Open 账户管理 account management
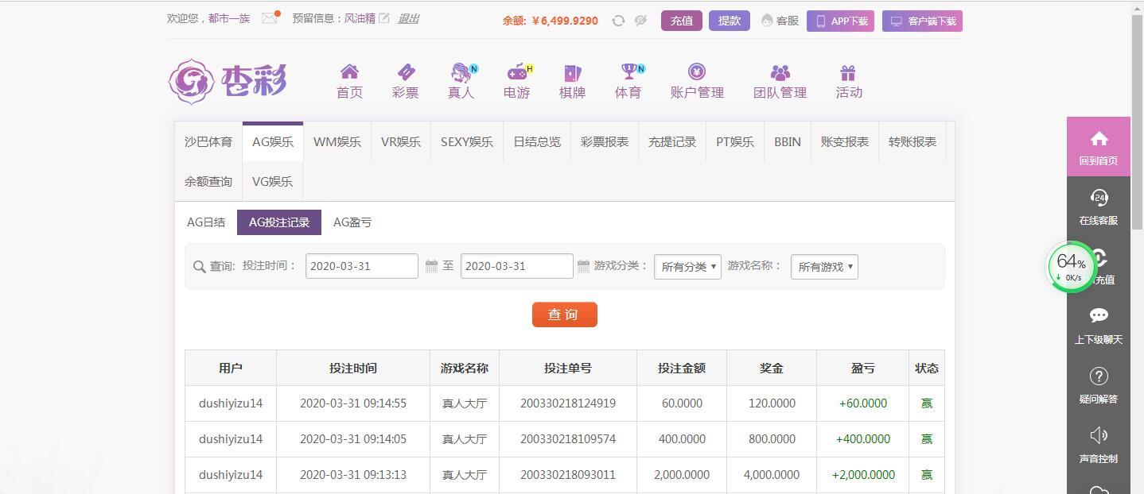Viewport: 1144px width, 494px height. (696, 79)
